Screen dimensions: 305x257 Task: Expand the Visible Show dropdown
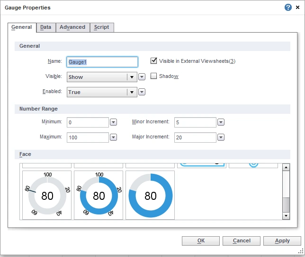132,77
